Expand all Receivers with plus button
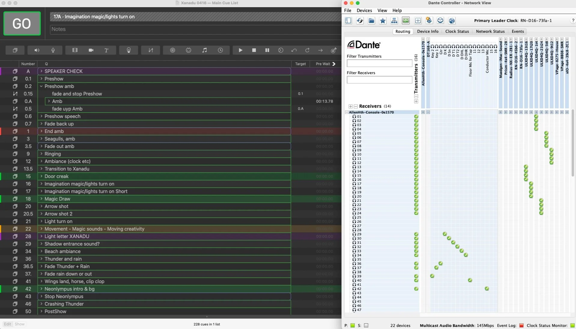The width and height of the screenshot is (576, 329). tap(350, 106)
